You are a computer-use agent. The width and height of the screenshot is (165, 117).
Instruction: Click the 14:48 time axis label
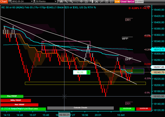pyautogui.click(x=20, y=115)
